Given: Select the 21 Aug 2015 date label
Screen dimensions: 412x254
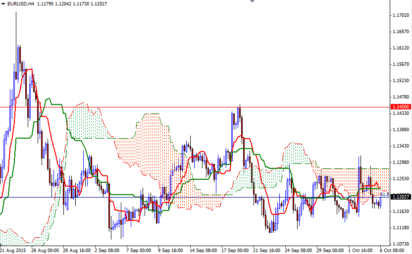Looking at the screenshot, I should (x=14, y=251).
